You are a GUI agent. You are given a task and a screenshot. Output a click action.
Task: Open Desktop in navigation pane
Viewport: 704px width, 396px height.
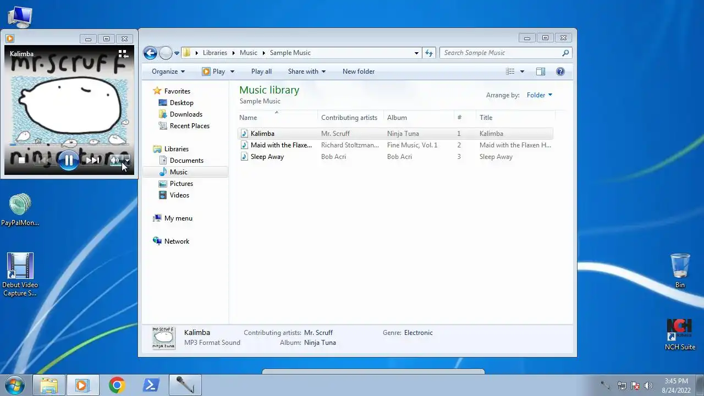pyautogui.click(x=176, y=103)
